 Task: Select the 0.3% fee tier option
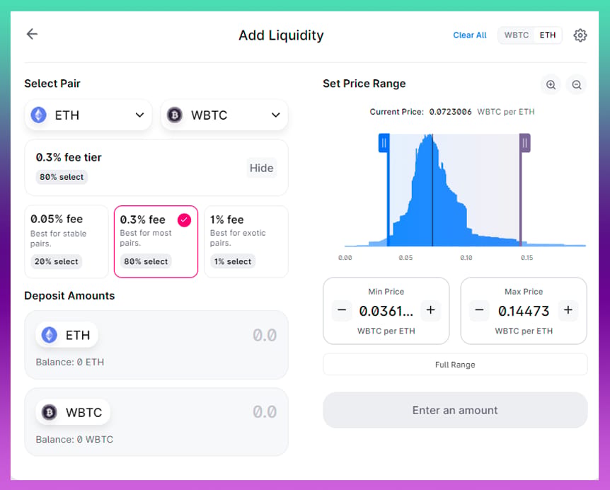156,241
